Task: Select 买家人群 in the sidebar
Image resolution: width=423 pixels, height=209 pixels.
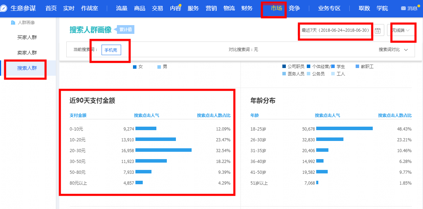Action: point(27,37)
